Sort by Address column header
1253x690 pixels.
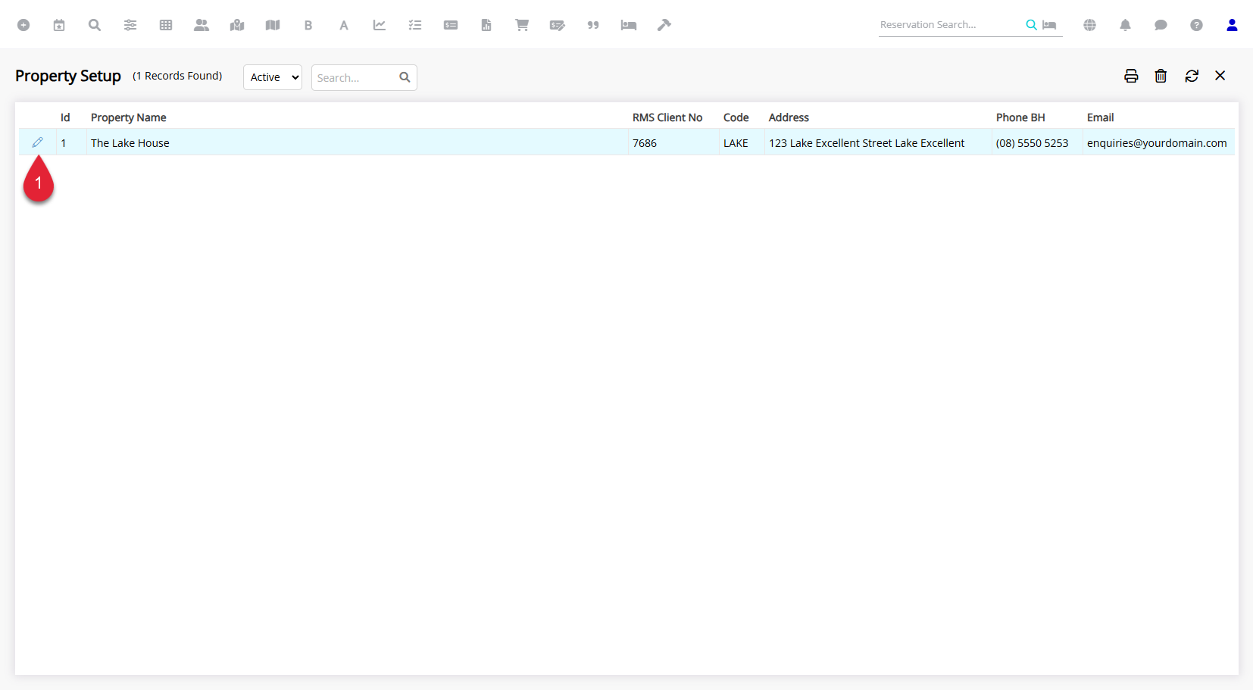(789, 117)
